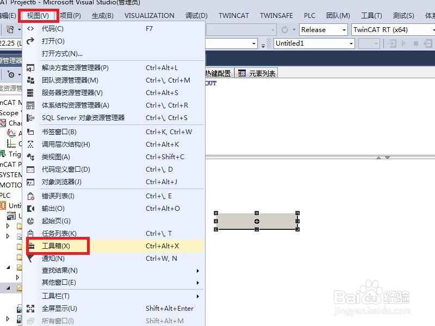The height and width of the screenshot is (326, 435).
Task: Open the PLC menu
Action: (309, 16)
